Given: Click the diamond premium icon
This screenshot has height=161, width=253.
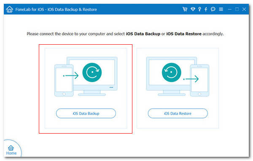Looking at the screenshot, I should pyautogui.click(x=193, y=9).
